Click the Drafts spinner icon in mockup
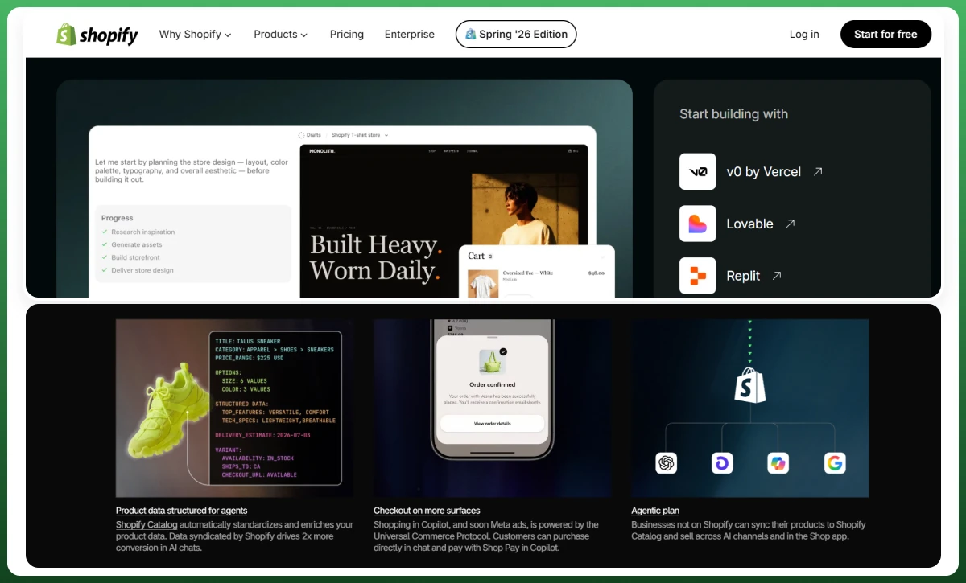966x583 pixels. click(302, 135)
